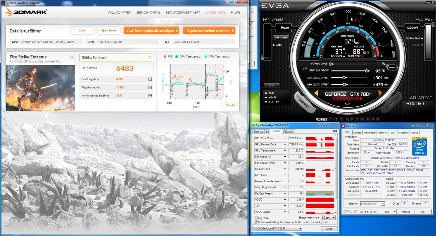Click the link icon beside GPU Temp Target
This screenshot has width=436, height=236.
coord(305,68)
